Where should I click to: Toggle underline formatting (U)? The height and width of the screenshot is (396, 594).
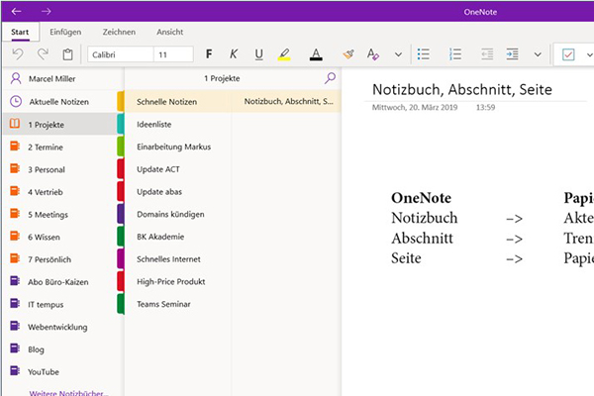[259, 54]
